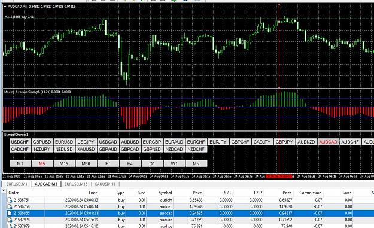374x228 pixels.
Task: Select order 21537979 audjpy row
Action: click(190, 226)
